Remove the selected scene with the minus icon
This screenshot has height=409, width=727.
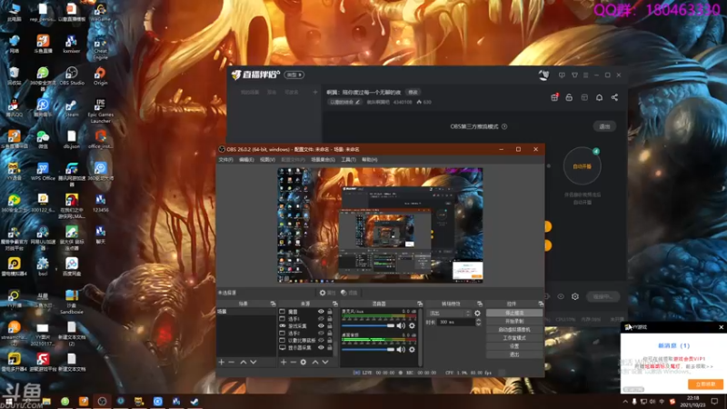[232, 362]
